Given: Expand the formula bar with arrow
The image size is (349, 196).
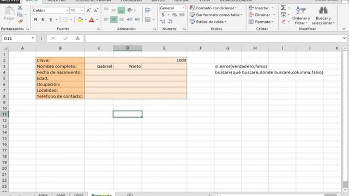Looking at the screenshot, I should coord(344,38).
